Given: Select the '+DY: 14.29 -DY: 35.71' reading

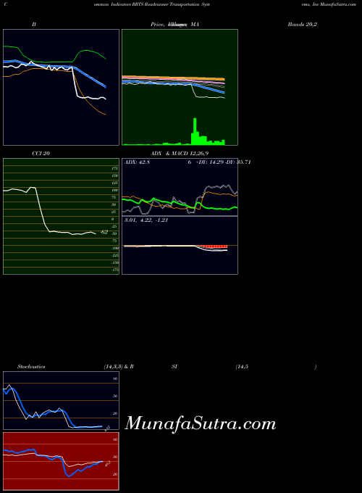Looking at the screenshot, I should [x=223, y=162].
